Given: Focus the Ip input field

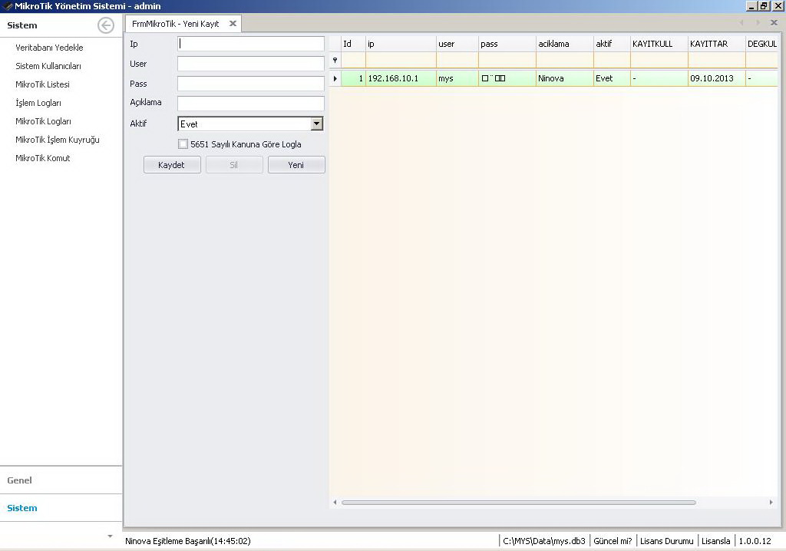Looking at the screenshot, I should pos(251,44).
